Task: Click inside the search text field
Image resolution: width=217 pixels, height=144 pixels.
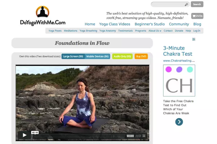Action: tap(168, 5)
